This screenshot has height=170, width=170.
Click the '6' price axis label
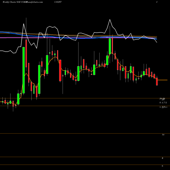163,166
